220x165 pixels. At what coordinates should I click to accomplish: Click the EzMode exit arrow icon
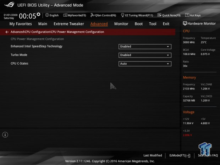point(188,156)
